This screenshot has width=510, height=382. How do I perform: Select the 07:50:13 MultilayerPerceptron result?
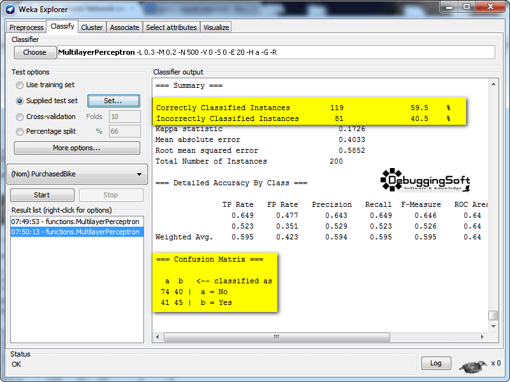[x=77, y=232]
